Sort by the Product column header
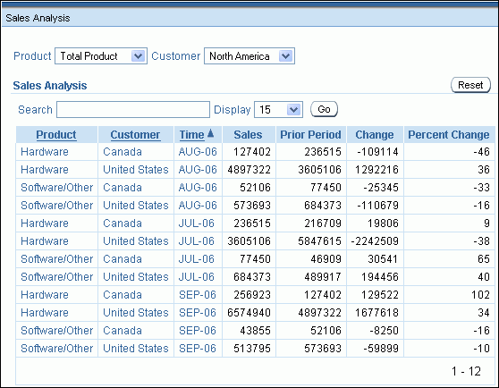 click(x=56, y=135)
